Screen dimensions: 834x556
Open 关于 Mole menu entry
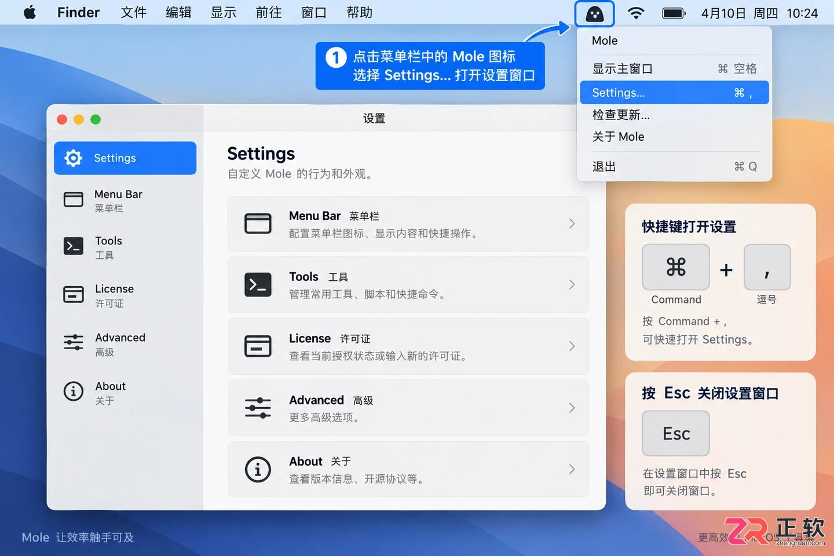(x=674, y=137)
